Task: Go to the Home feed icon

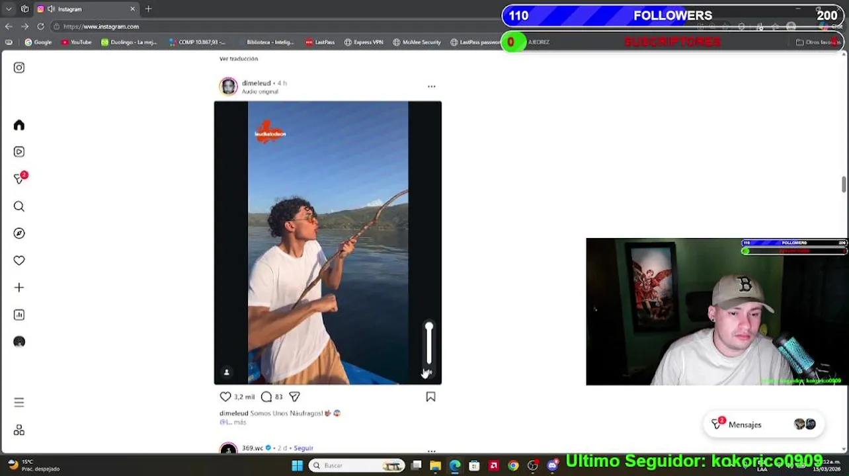Action: pos(19,125)
